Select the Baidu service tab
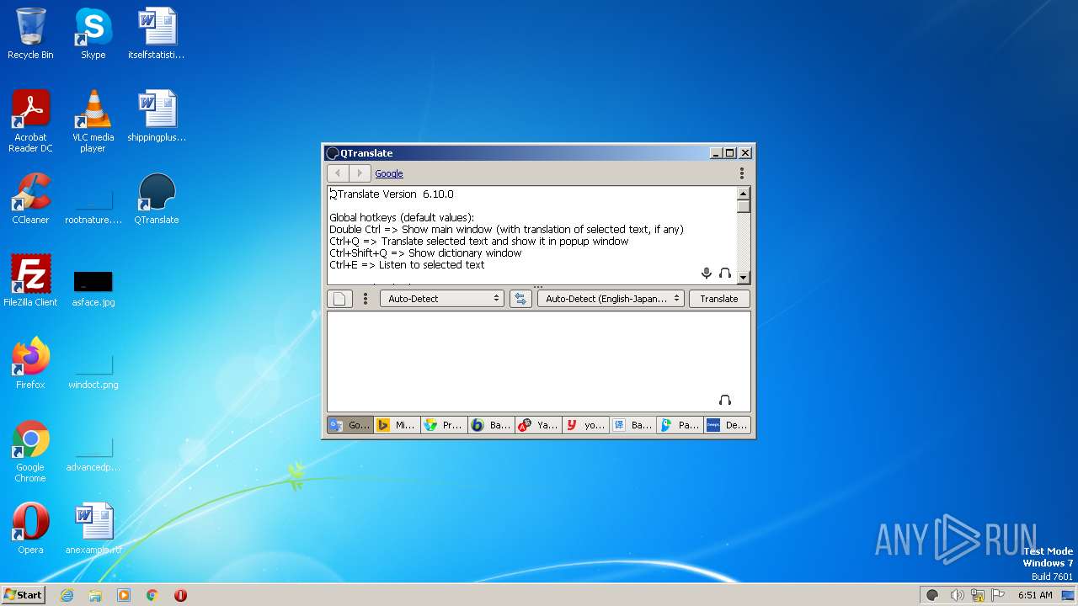 pyautogui.click(x=632, y=425)
